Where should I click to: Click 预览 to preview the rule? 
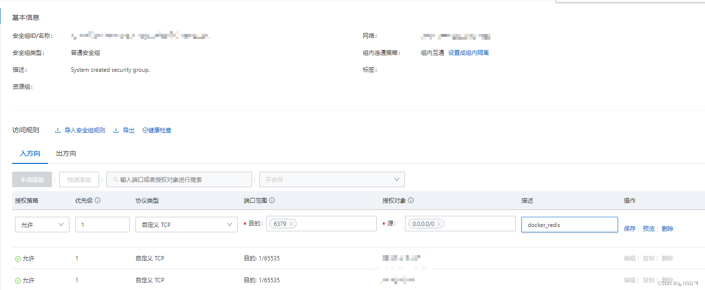coord(648,229)
